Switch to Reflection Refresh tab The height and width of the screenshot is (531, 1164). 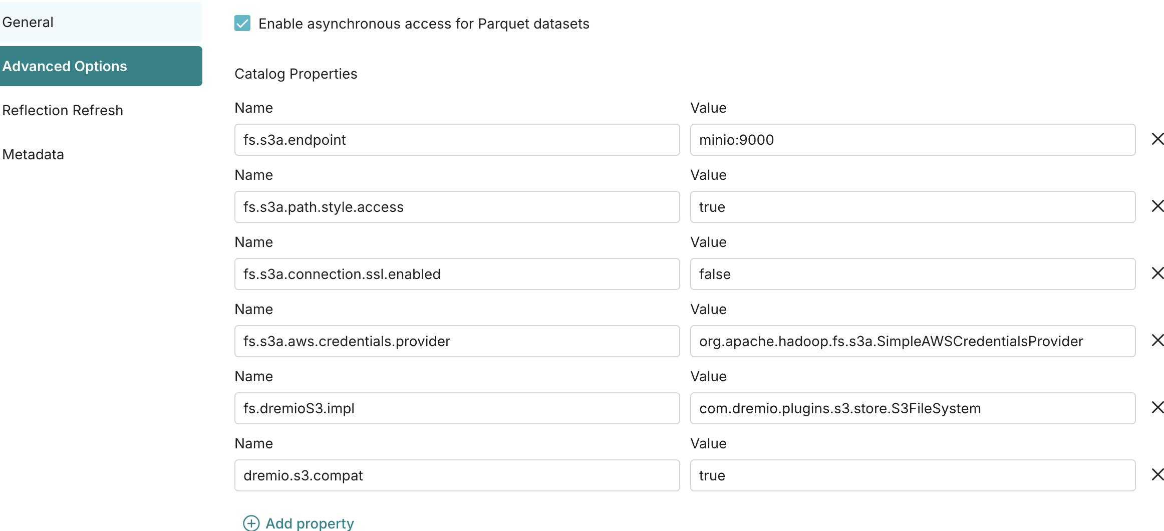point(63,111)
